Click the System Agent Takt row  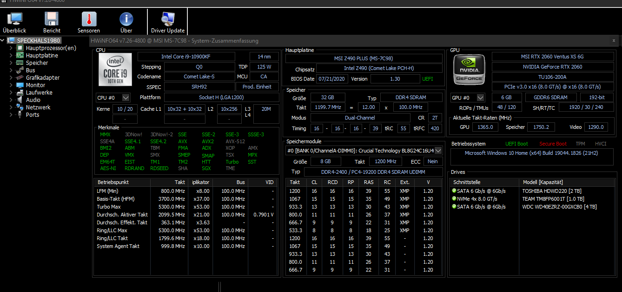click(x=186, y=246)
